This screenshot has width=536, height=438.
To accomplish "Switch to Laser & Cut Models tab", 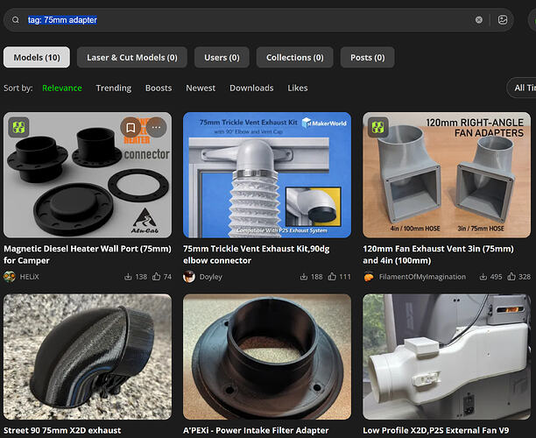I will [132, 58].
